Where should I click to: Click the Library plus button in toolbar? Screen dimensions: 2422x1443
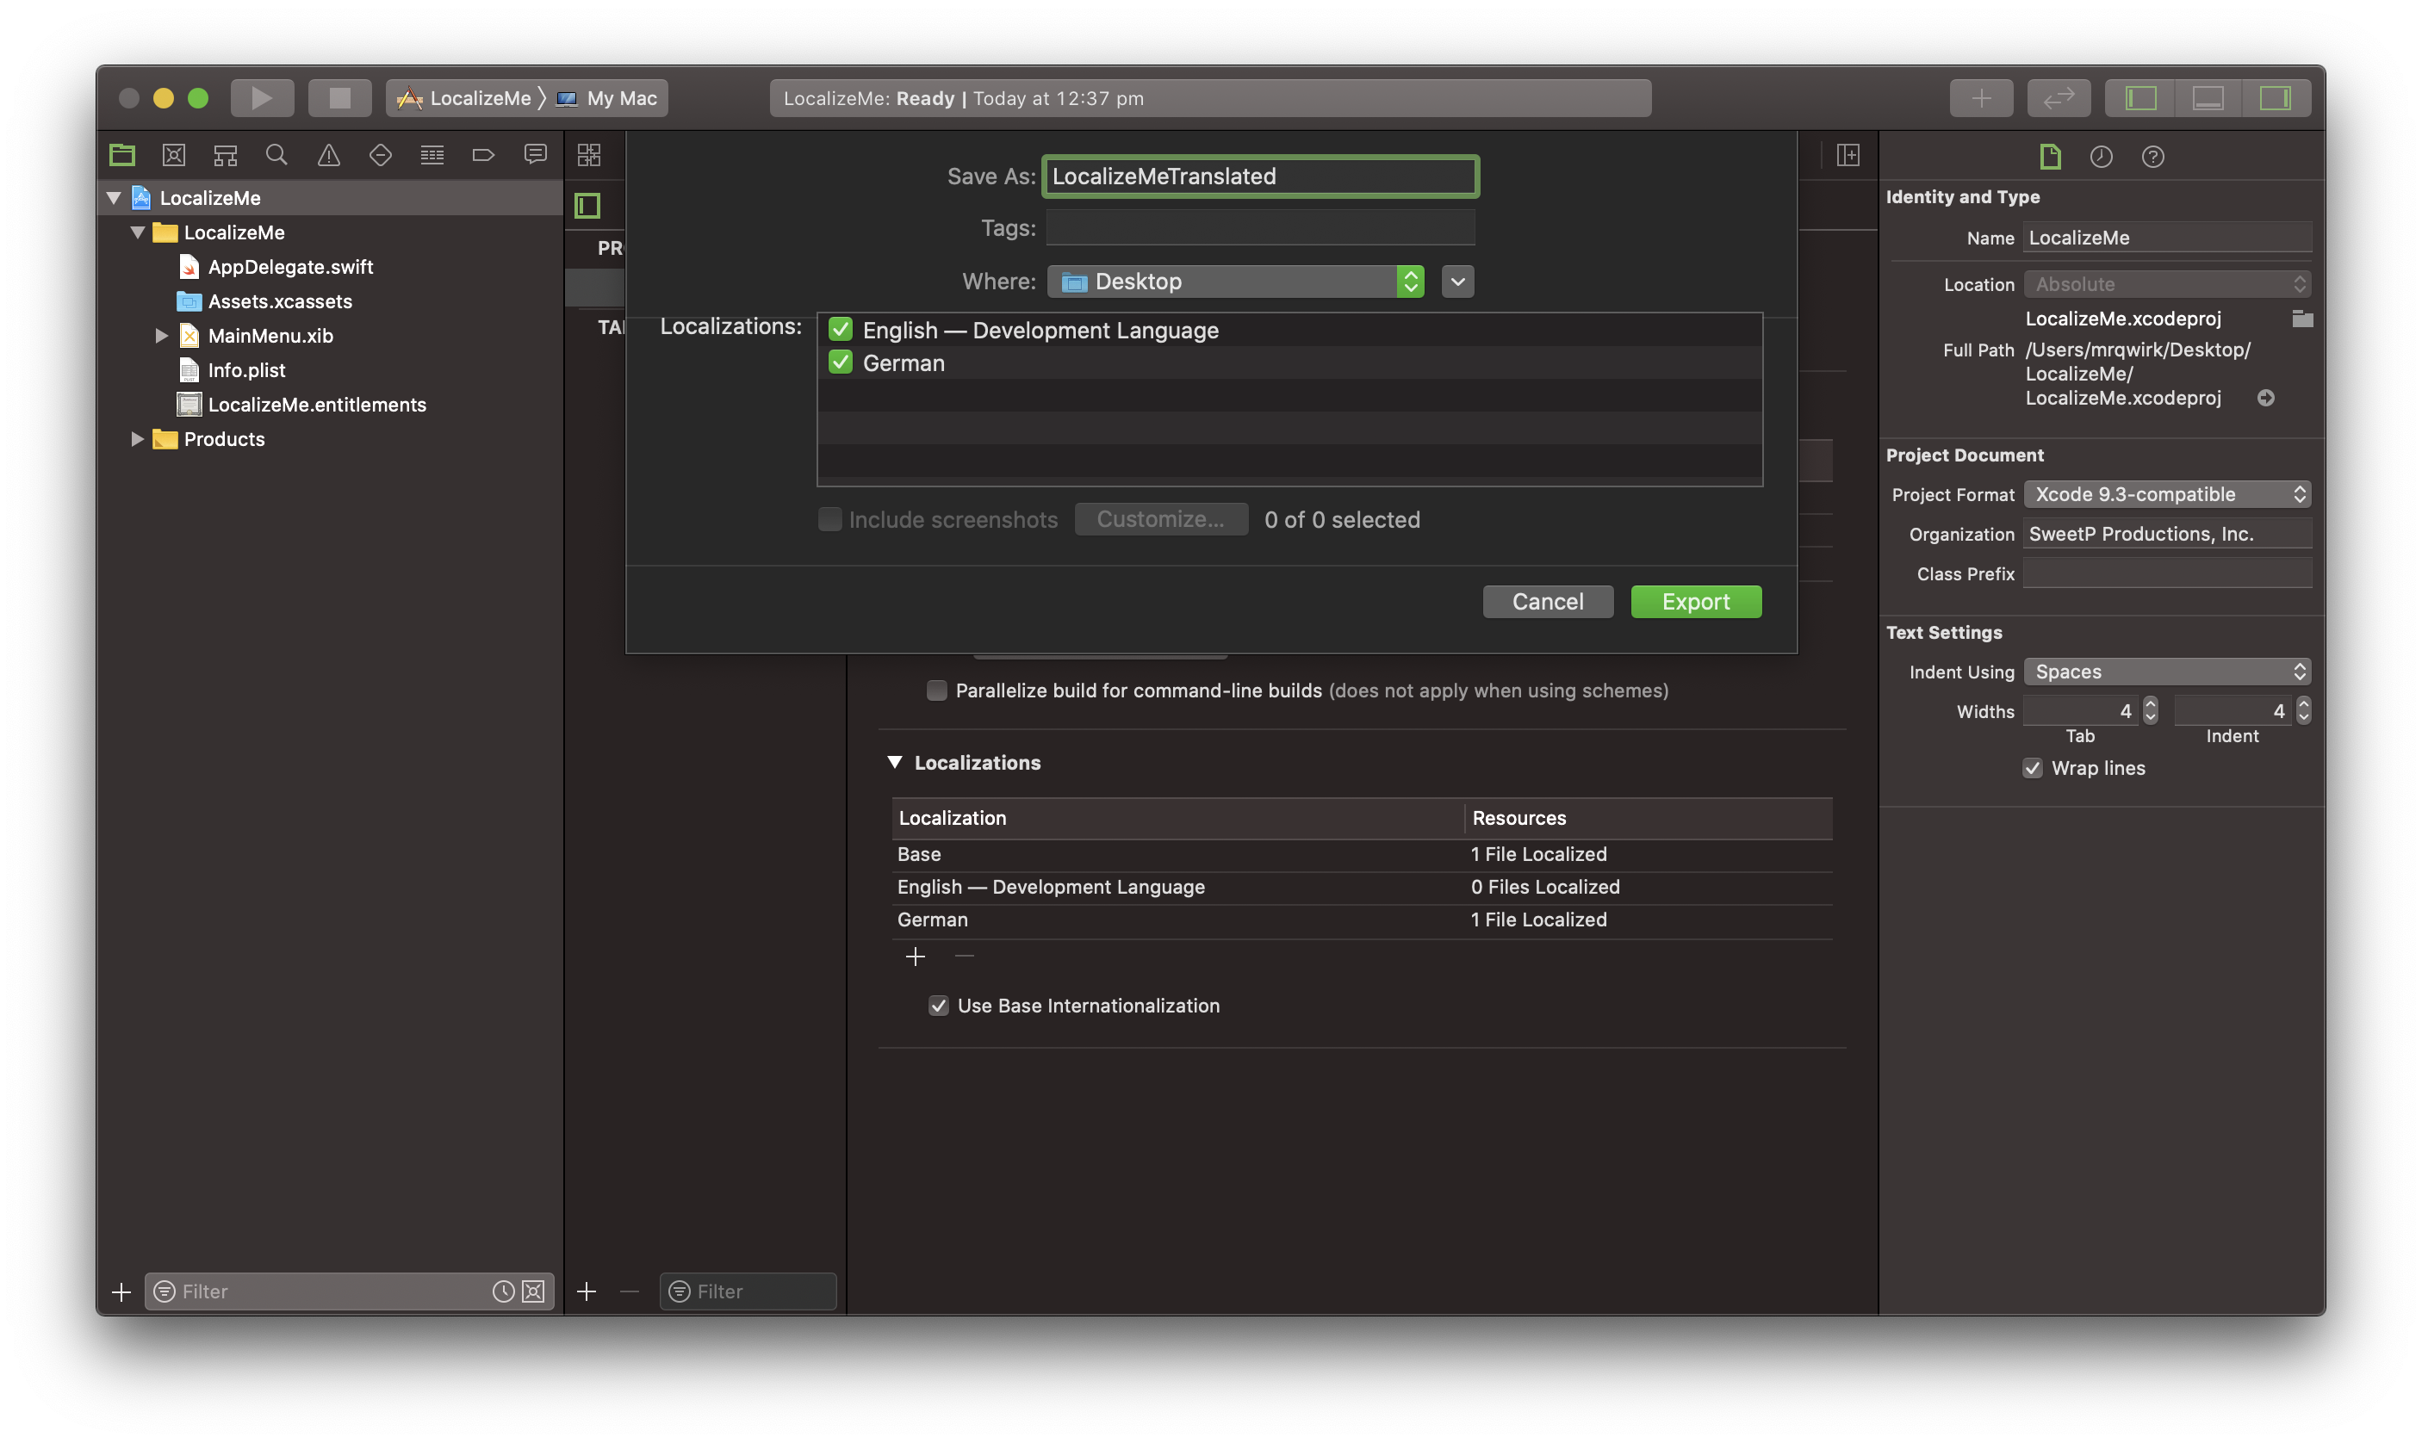pos(1981,98)
